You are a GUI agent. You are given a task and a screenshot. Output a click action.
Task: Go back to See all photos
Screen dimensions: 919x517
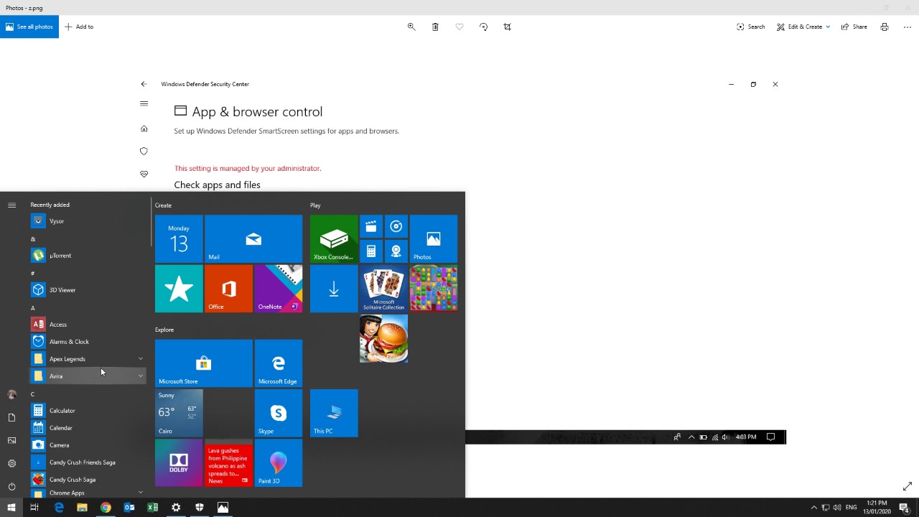pos(29,27)
